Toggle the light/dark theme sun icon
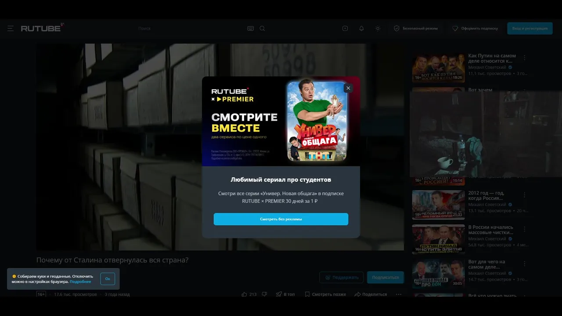Image resolution: width=562 pixels, height=316 pixels. 378,29
